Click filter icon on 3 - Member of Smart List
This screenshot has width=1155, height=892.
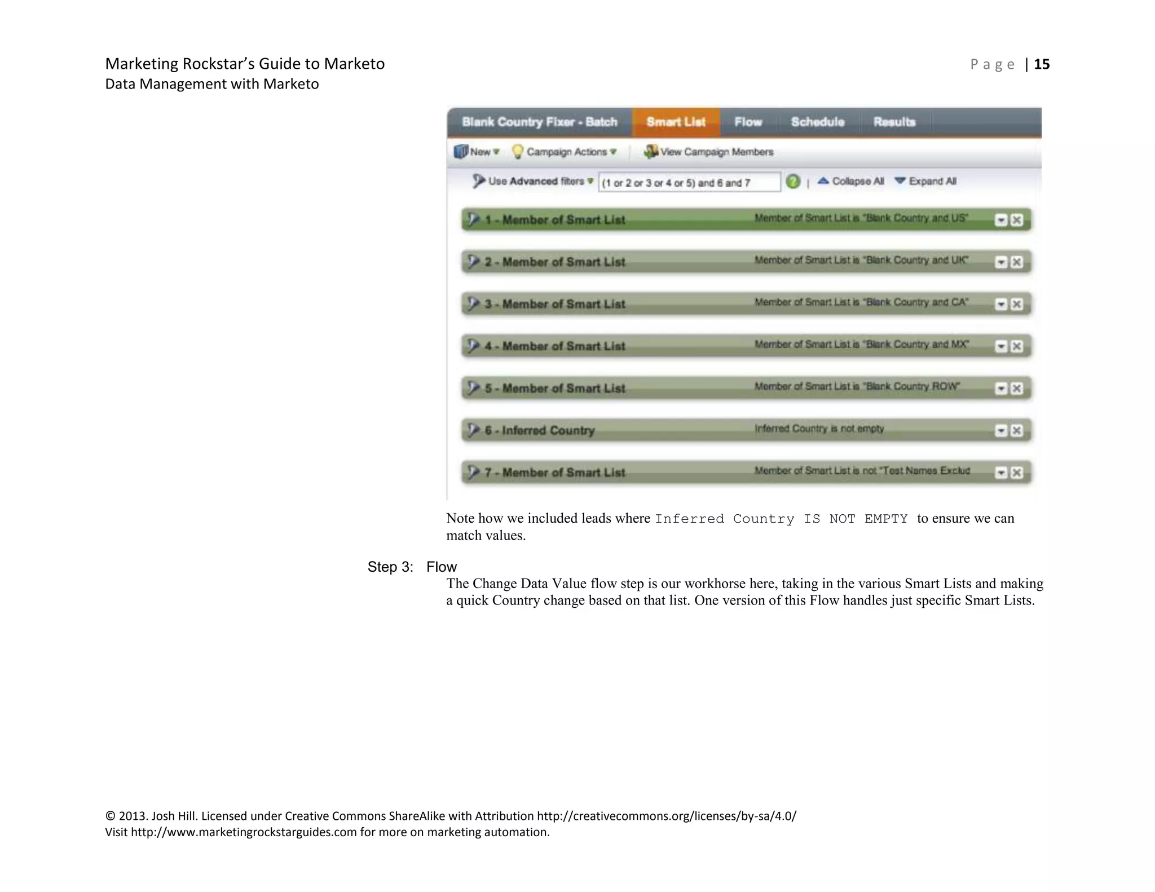tap(474, 304)
